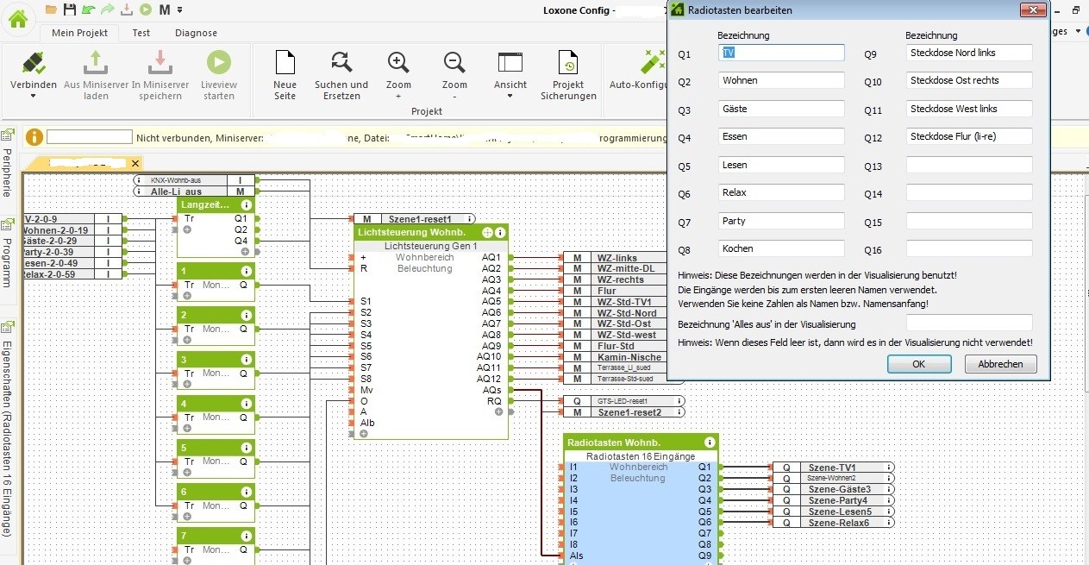
Task: Open the quick access toolbar customize arrow
Action: tap(179, 9)
